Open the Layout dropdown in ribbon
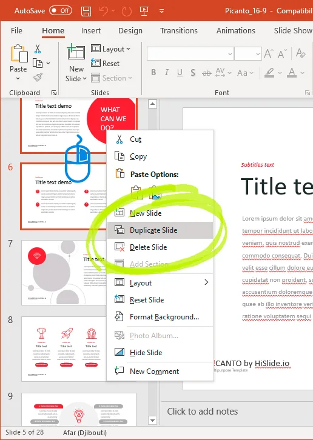313x440 pixels. pos(111,49)
